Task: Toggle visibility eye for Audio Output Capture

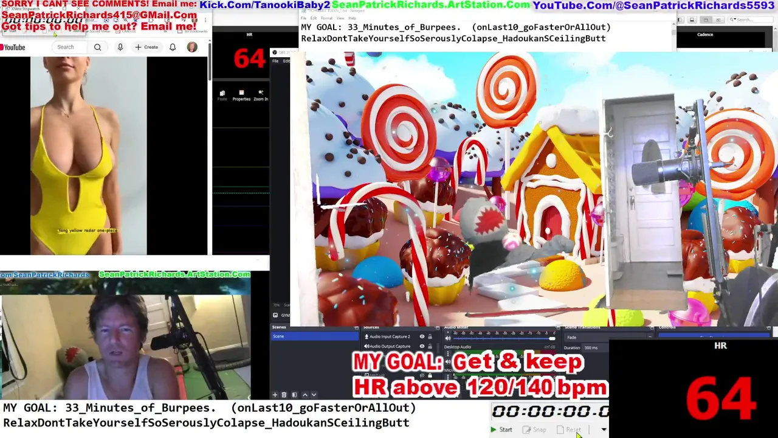Action: tap(422, 346)
